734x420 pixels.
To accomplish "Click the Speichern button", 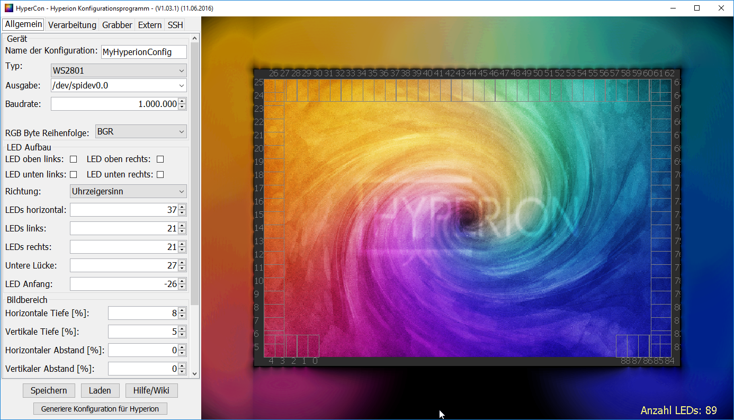I will tap(49, 390).
